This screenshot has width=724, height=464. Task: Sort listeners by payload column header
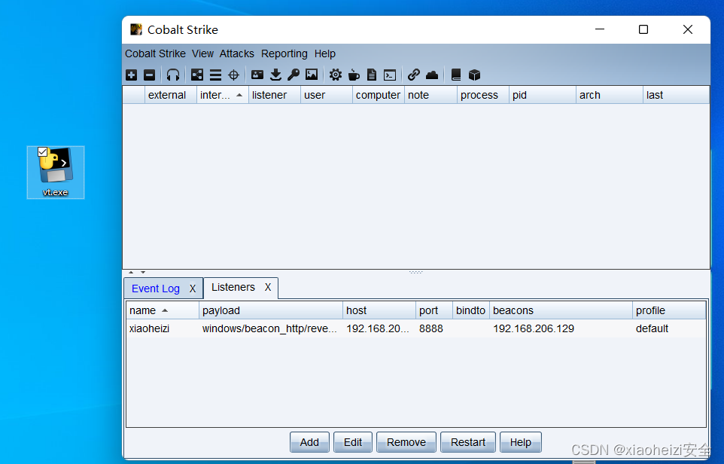(x=271, y=310)
